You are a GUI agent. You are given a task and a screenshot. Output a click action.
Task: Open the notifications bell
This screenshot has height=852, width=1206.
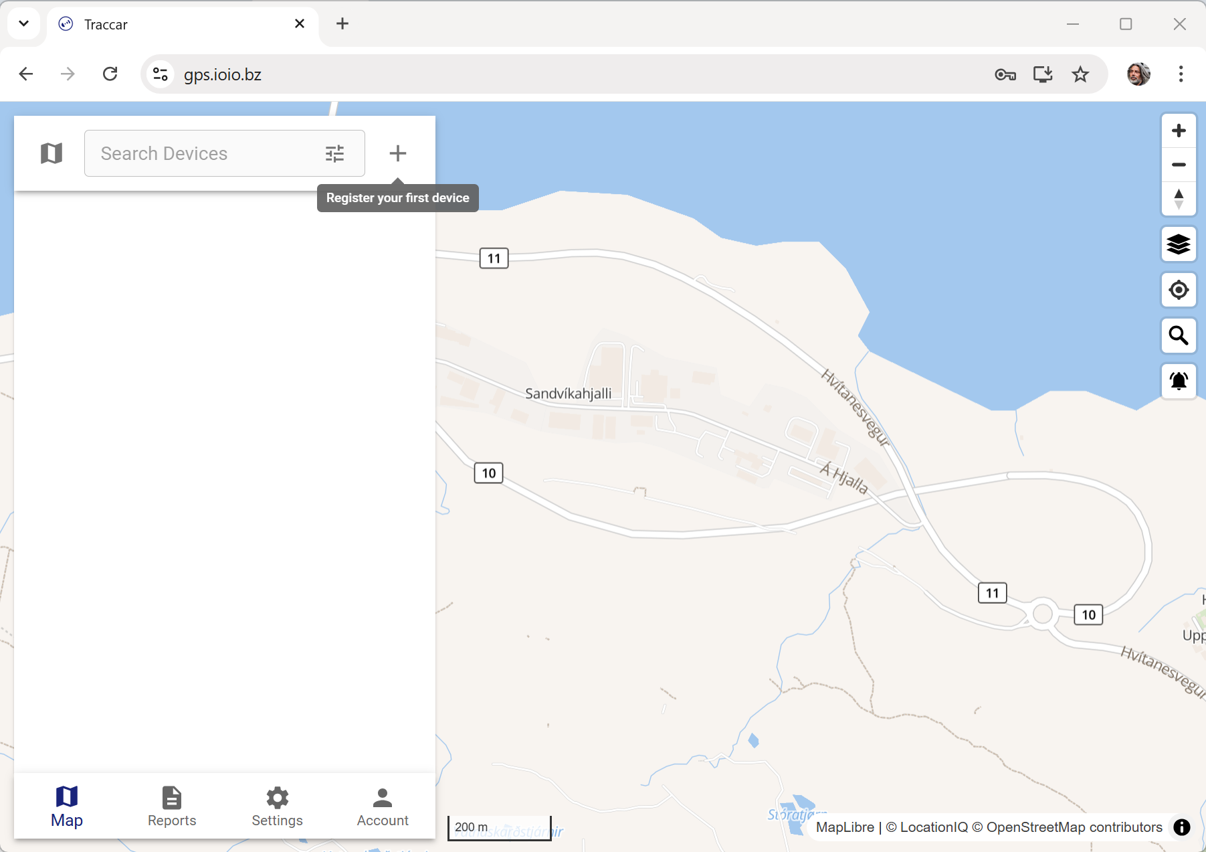[1179, 381]
